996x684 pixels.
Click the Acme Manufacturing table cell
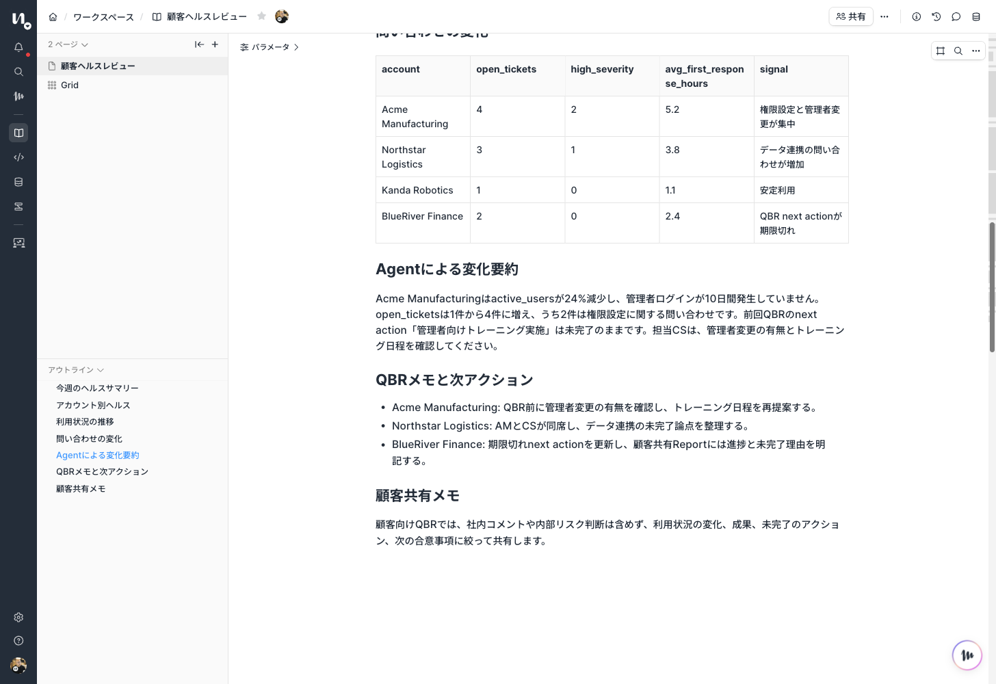click(423, 116)
